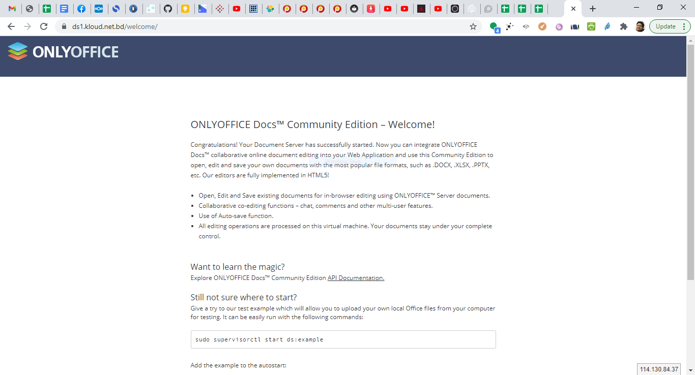Open the API Documentation link
695x375 pixels.
(356, 278)
